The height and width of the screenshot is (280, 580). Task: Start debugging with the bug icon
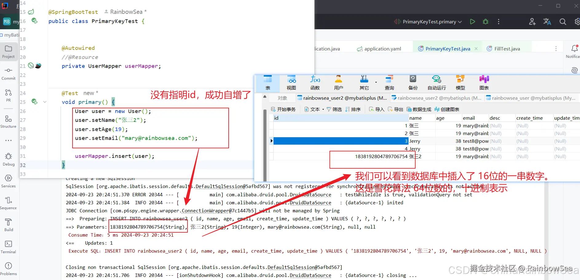click(x=485, y=22)
